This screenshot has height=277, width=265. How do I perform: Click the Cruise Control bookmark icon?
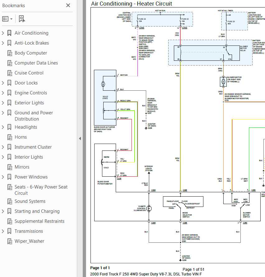point(10,73)
